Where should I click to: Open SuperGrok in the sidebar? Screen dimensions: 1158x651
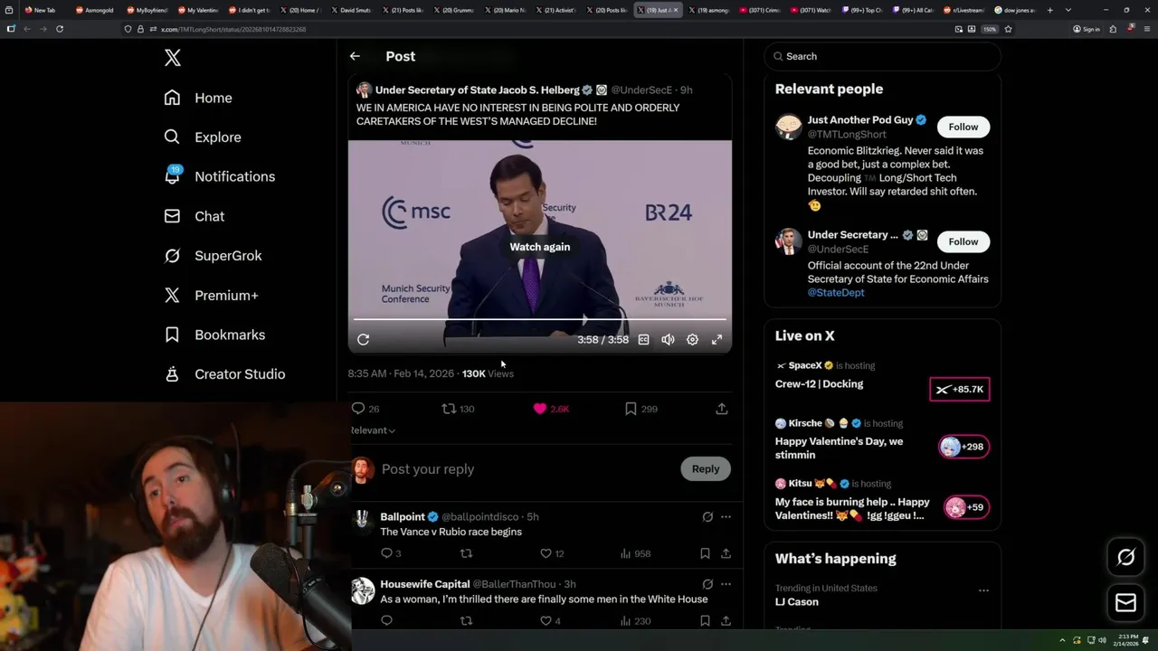coord(213,256)
